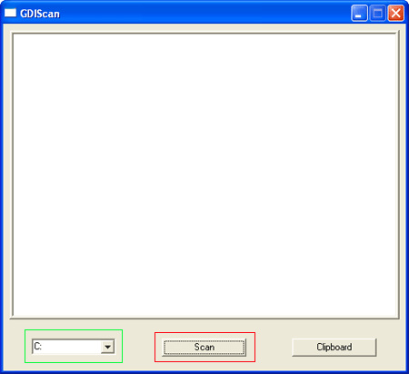
Task: Focus the white scan output panel
Action: [x=205, y=175]
